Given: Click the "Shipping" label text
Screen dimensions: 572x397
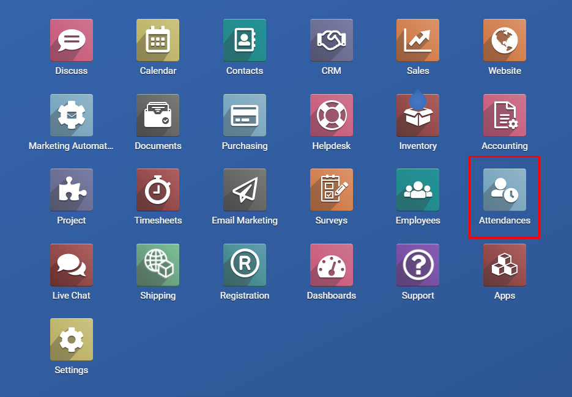Looking at the screenshot, I should coord(158,296).
